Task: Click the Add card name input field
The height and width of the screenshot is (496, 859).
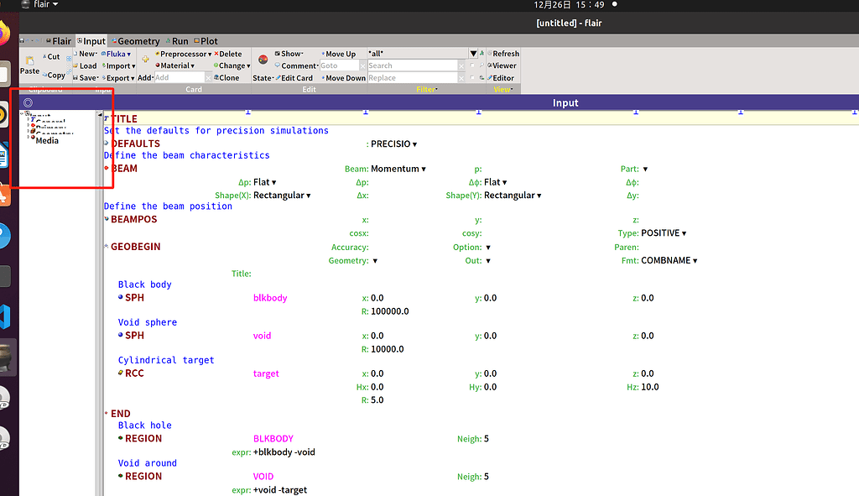Action: pyautogui.click(x=180, y=78)
